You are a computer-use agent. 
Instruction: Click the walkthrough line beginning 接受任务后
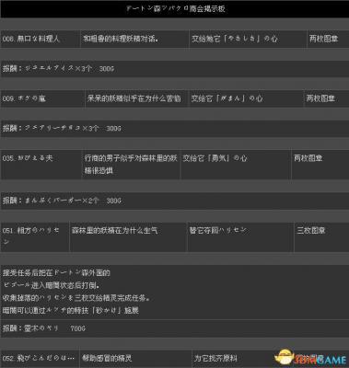click(x=56, y=272)
